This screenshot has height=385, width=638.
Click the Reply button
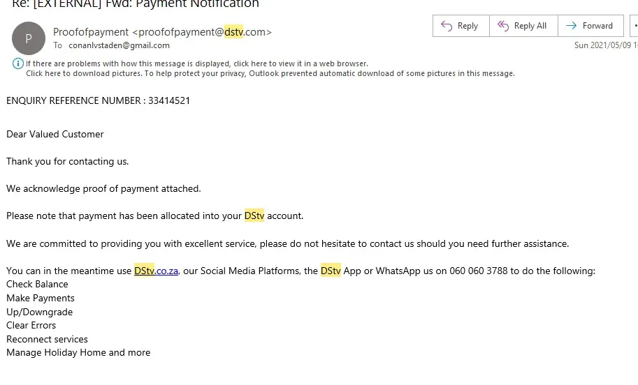tap(461, 26)
